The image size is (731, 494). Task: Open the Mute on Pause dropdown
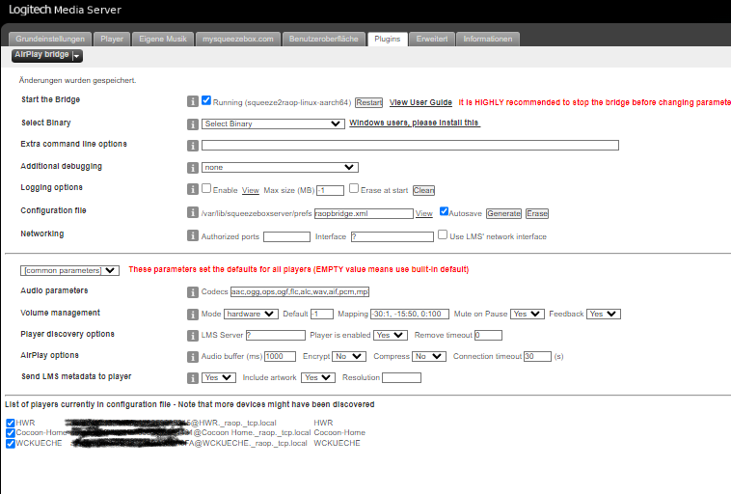pos(528,314)
